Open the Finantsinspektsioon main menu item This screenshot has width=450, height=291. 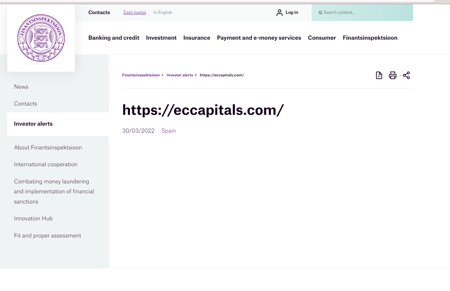coord(370,38)
